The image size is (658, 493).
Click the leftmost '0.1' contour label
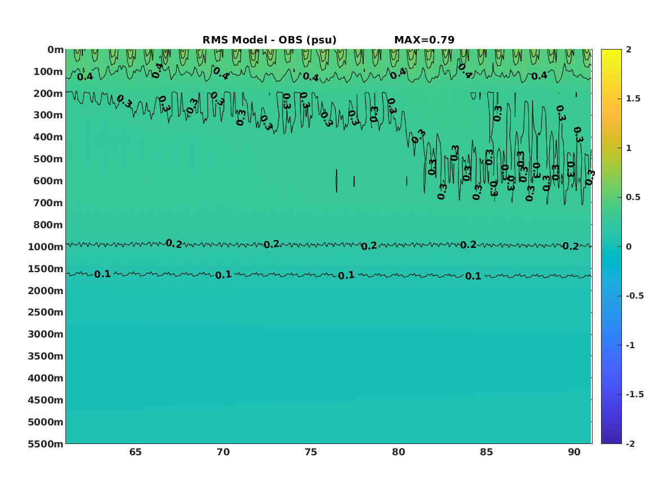103,274
